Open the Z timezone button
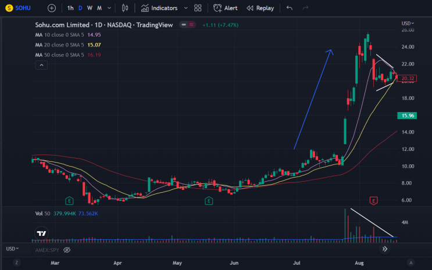The image size is (432, 270). click(16, 262)
